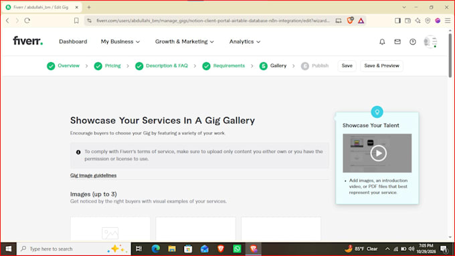The width and height of the screenshot is (455, 256).
Task: Open the browser hamburger menu
Action: [x=448, y=21]
